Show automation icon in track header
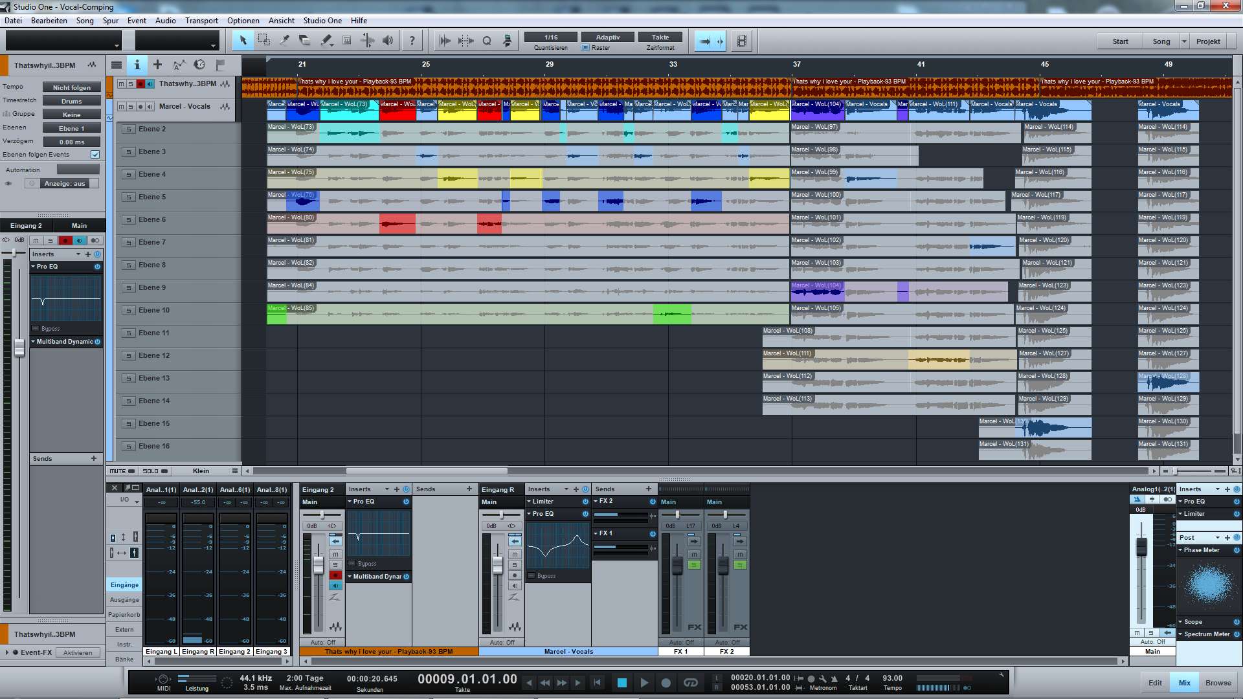This screenshot has width=1243, height=699. pos(179,65)
